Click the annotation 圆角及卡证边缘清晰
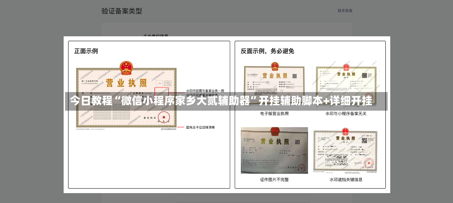453x203 pixels. (x=200, y=127)
